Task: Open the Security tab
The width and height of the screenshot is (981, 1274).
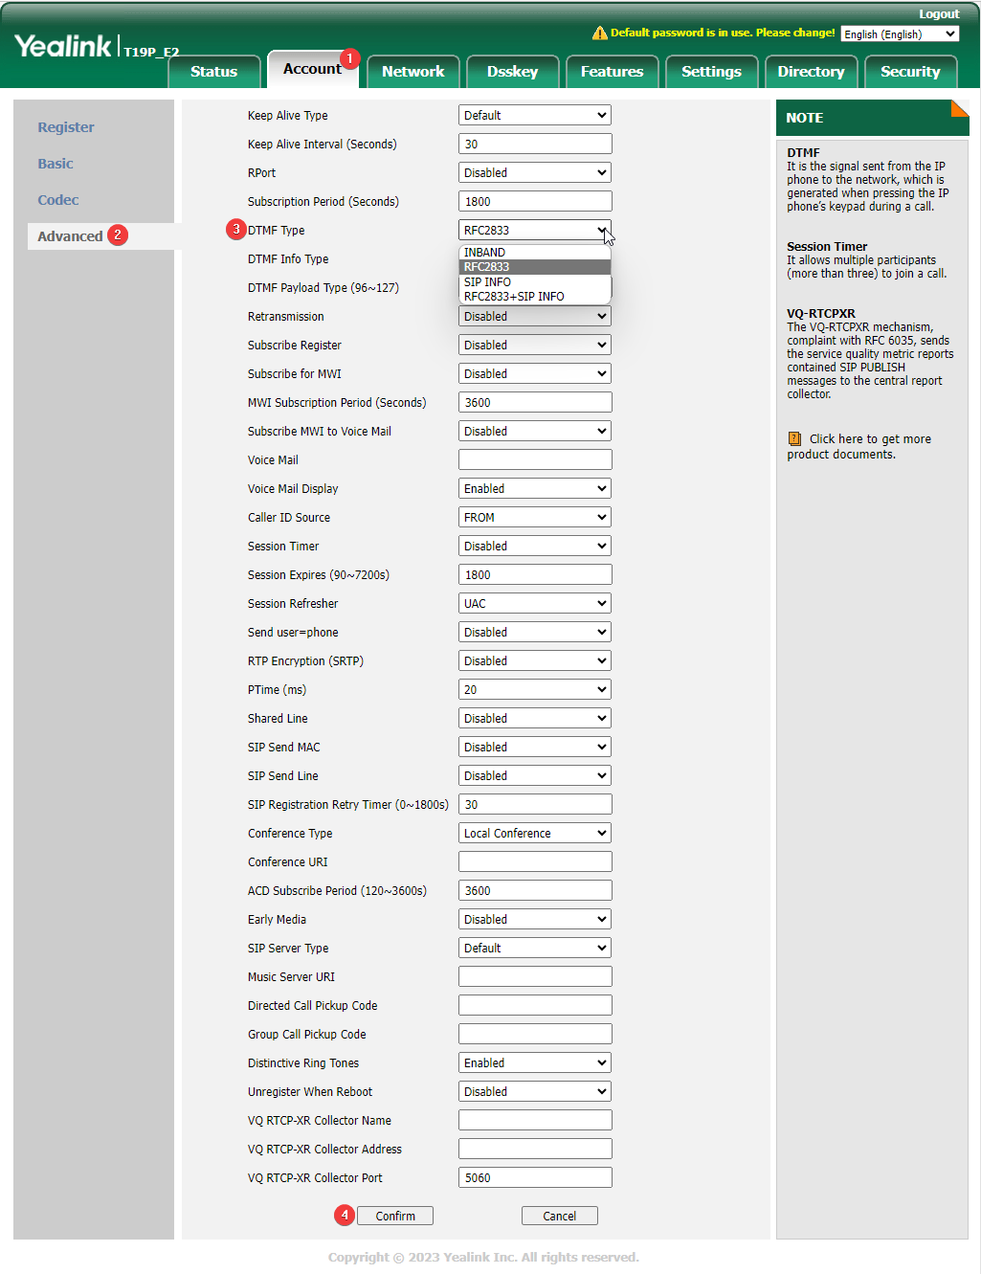Action: click(x=909, y=72)
